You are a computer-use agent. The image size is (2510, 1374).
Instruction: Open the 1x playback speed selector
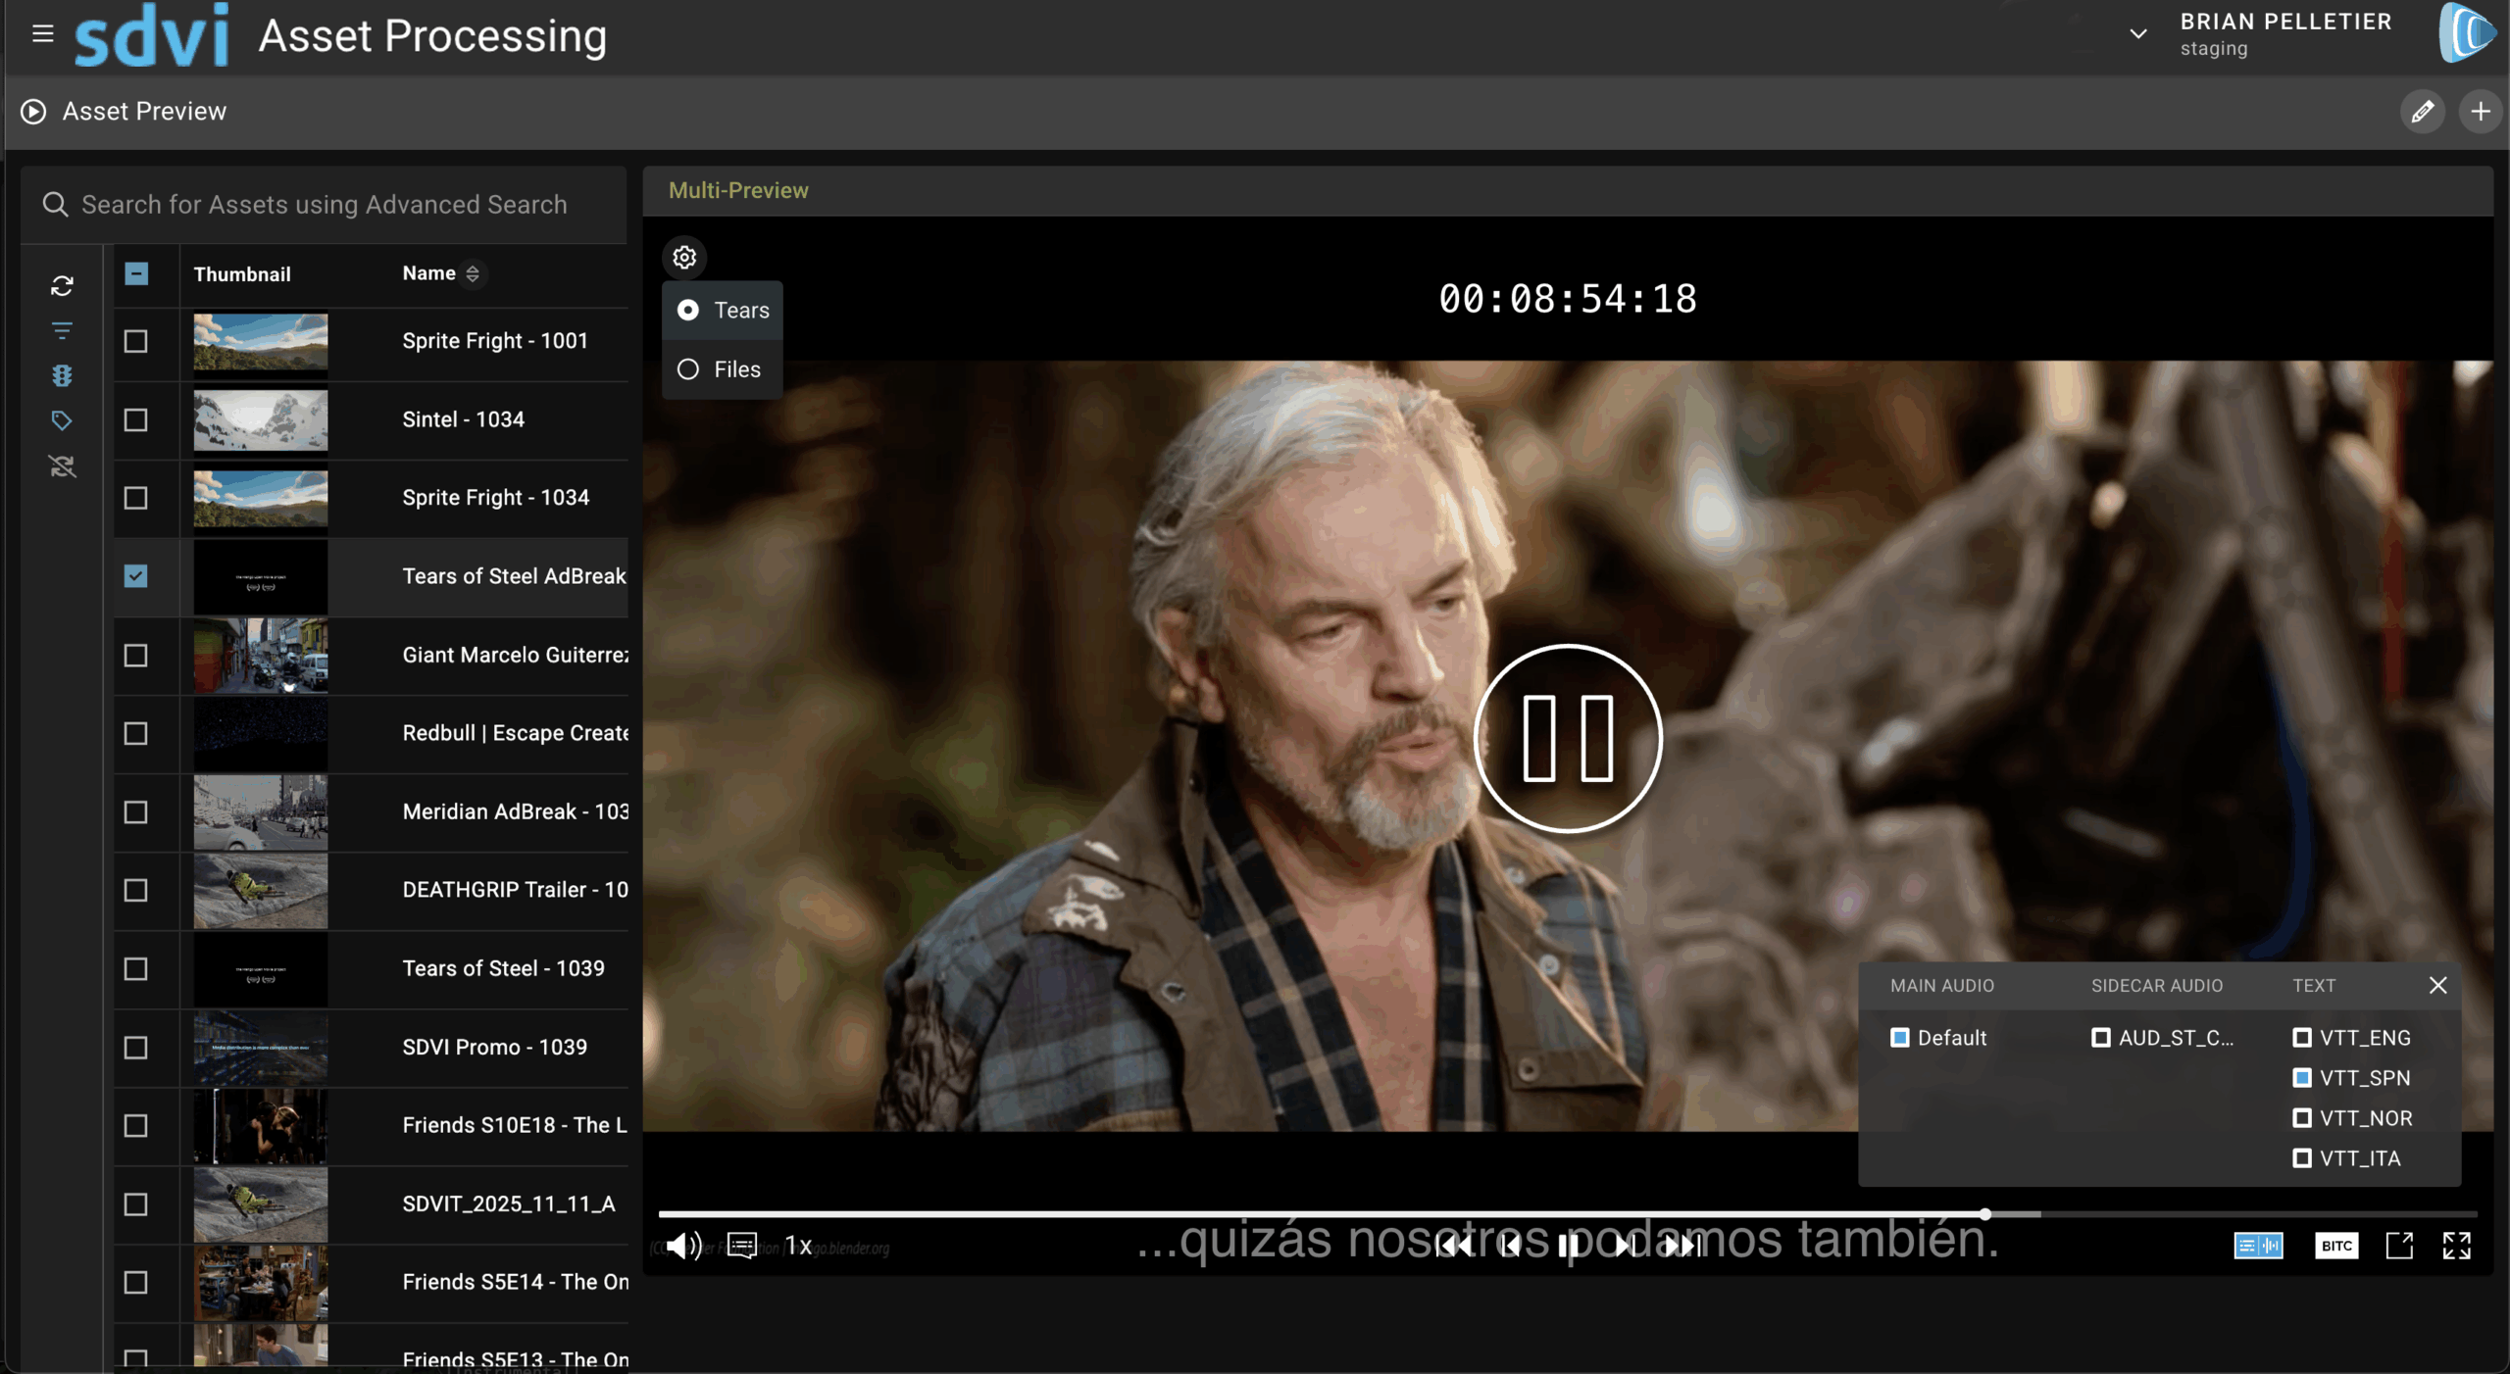click(798, 1246)
